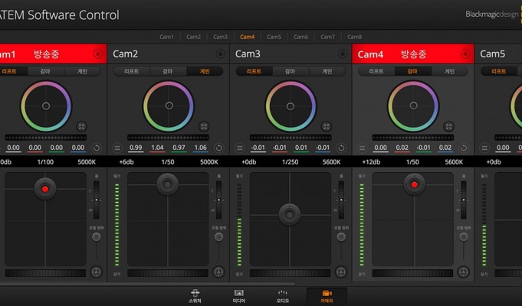Screen dimensions: 522x306
Task: Select the 리프트 (Lift) button on Cam2
Action: pyautogui.click(x=132, y=71)
